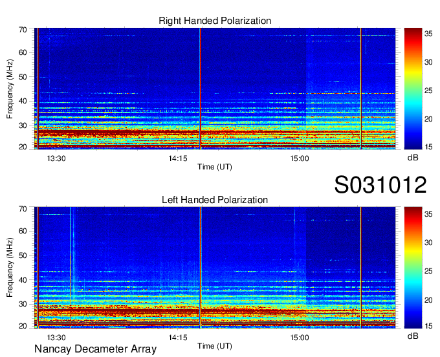Click the 20 frequency tick of the top plot

(23, 147)
